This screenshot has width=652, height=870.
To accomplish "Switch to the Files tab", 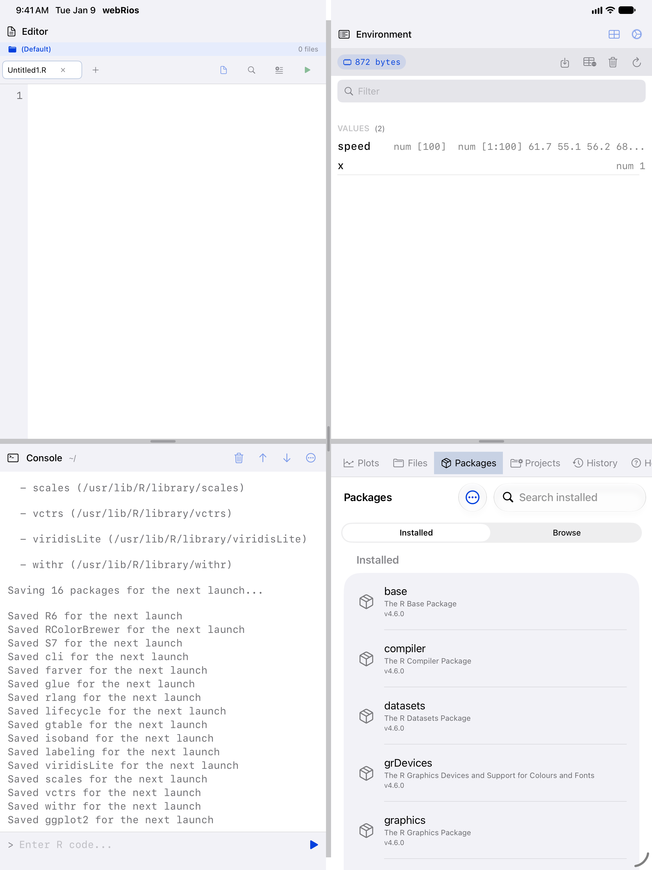I will tap(410, 463).
